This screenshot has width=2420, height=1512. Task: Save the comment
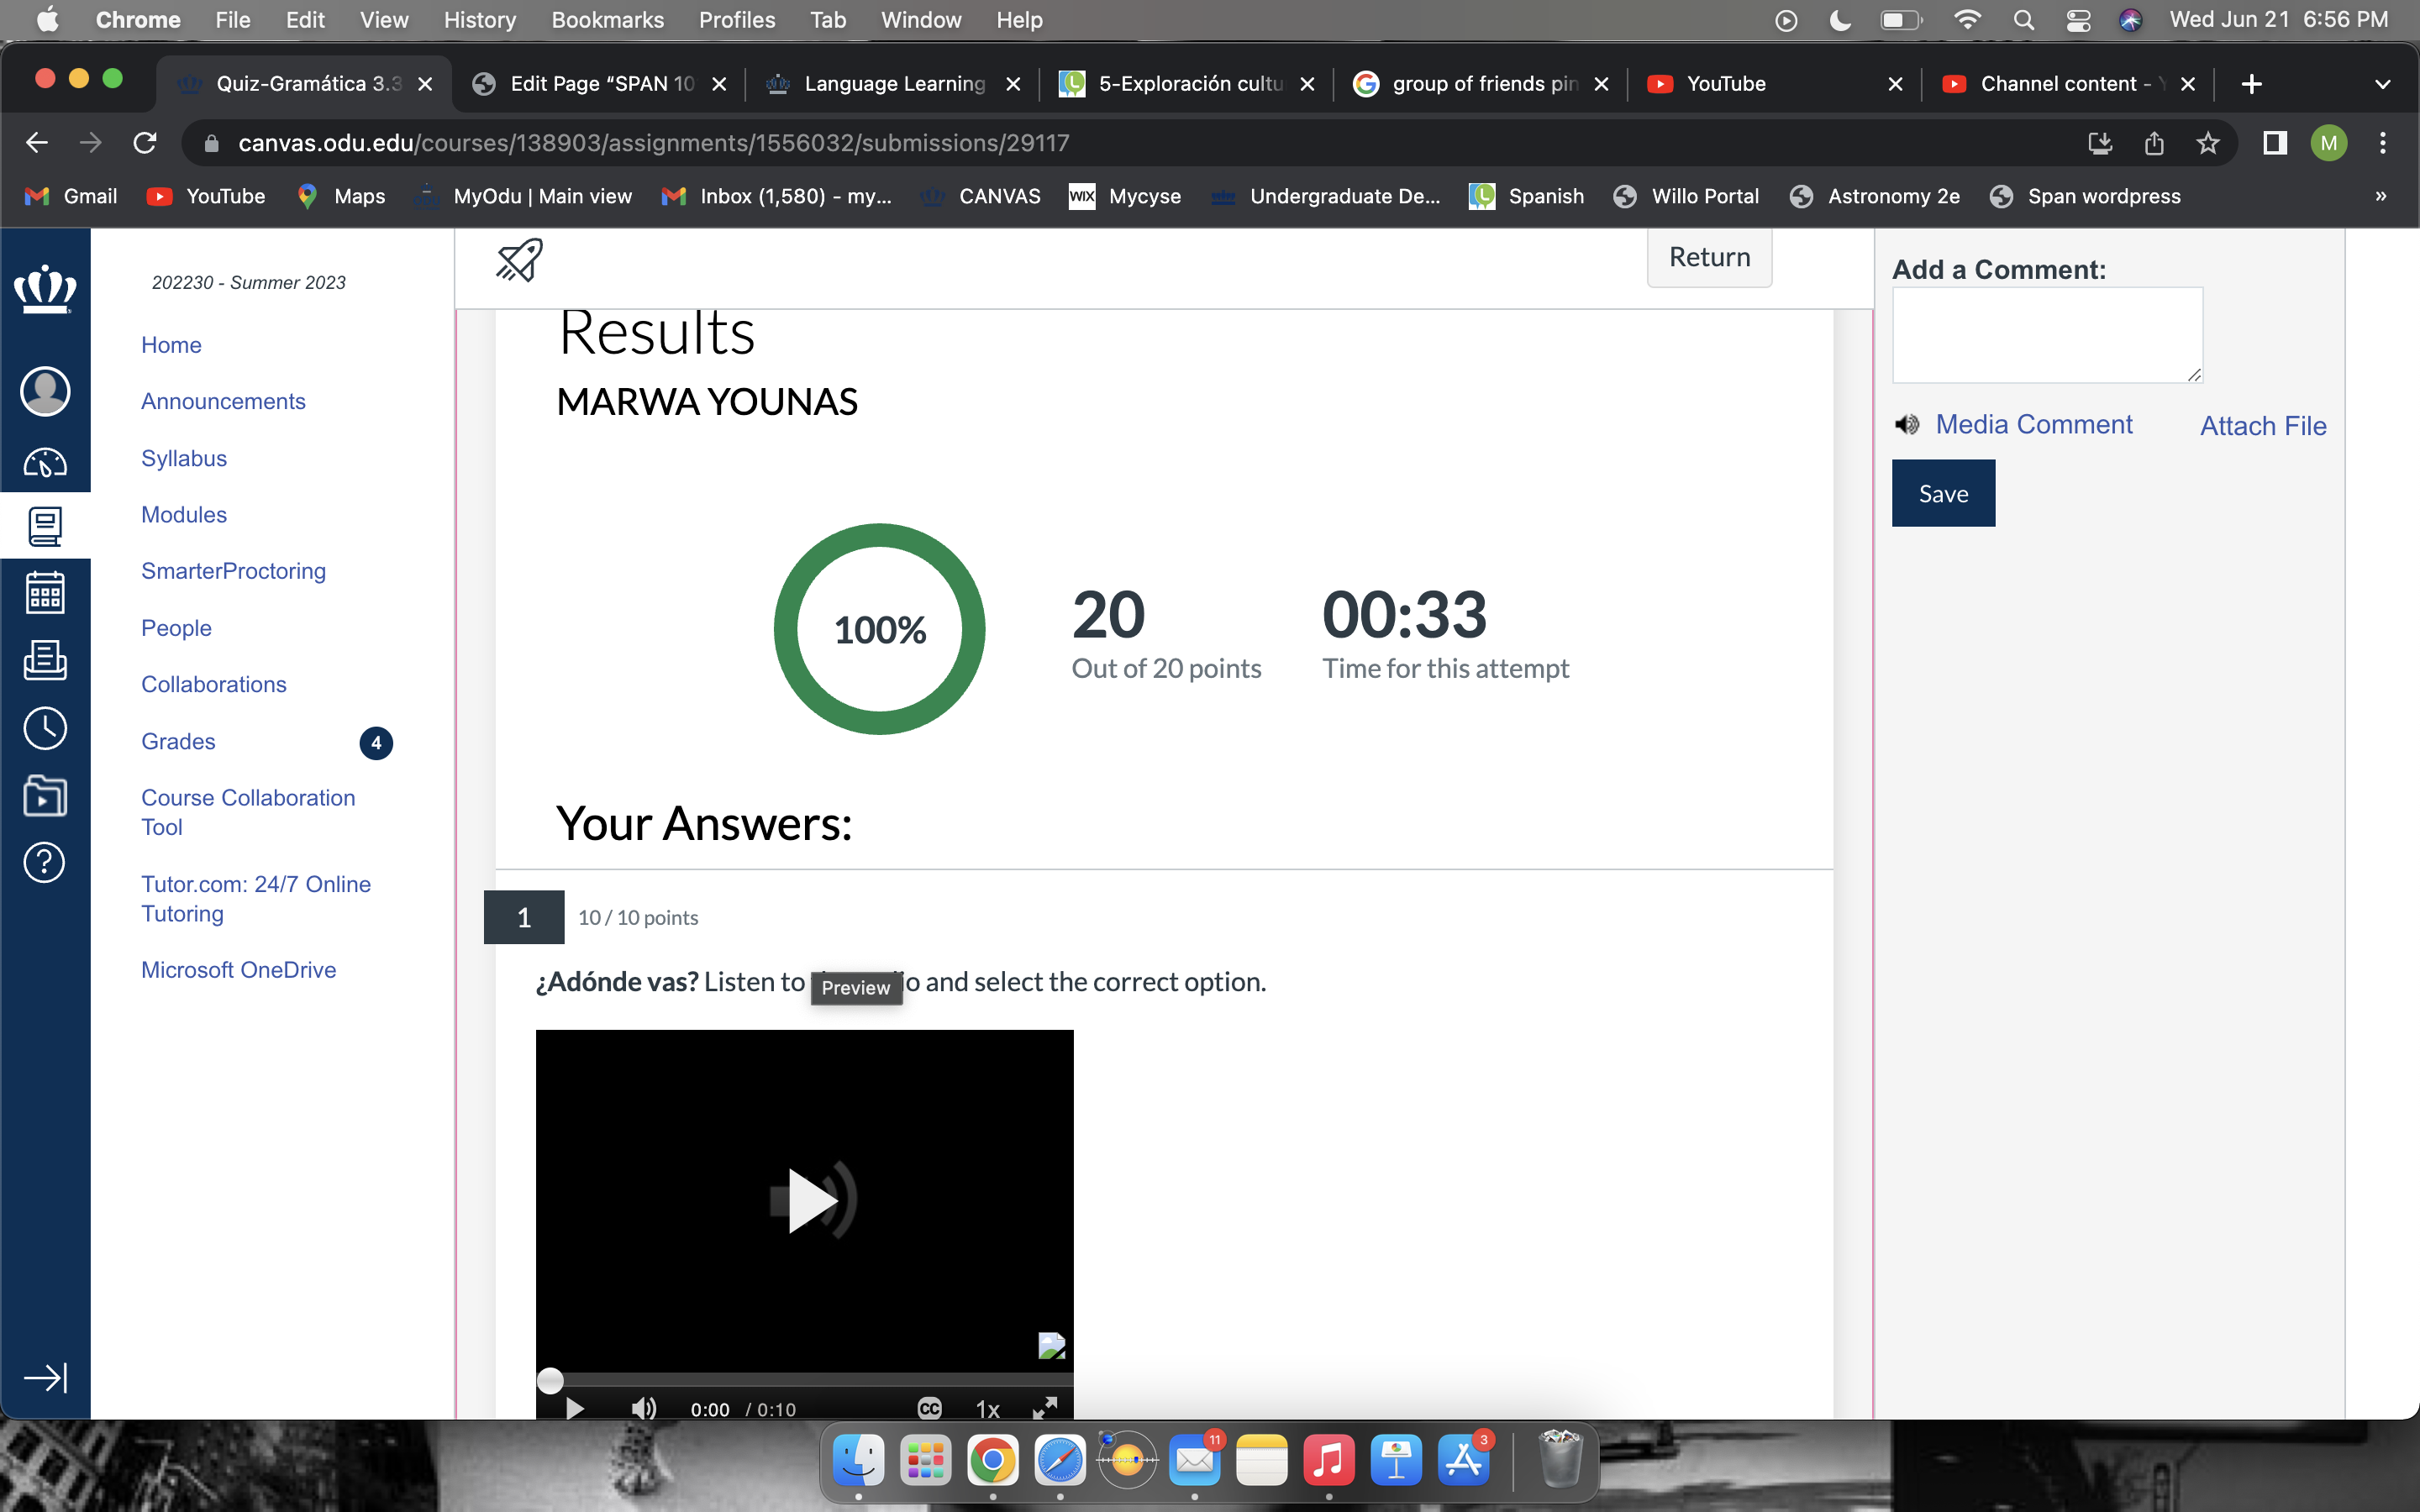(1943, 493)
